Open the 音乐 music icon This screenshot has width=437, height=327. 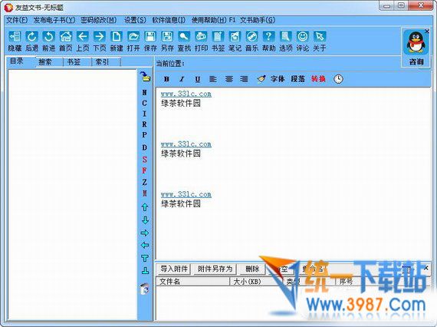(x=251, y=41)
